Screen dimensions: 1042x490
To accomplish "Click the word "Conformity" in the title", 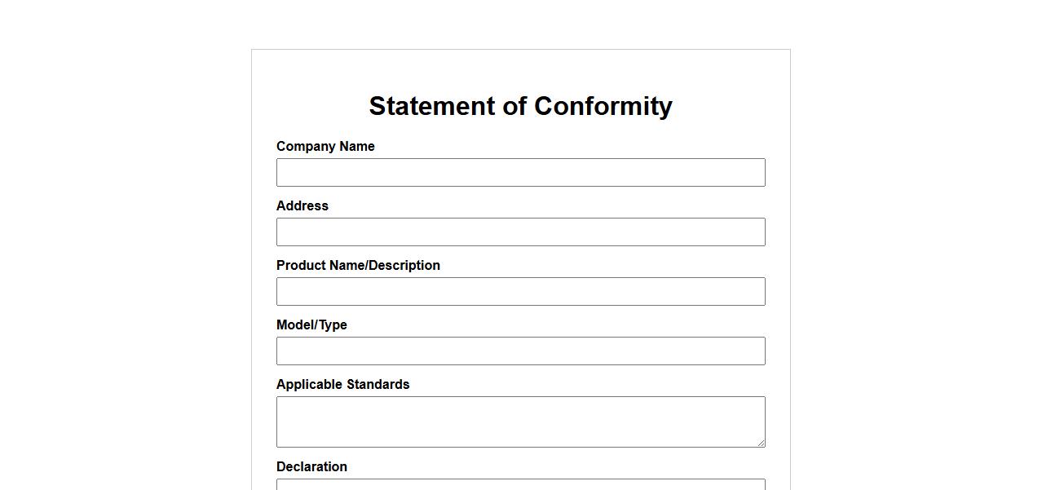I will (603, 106).
